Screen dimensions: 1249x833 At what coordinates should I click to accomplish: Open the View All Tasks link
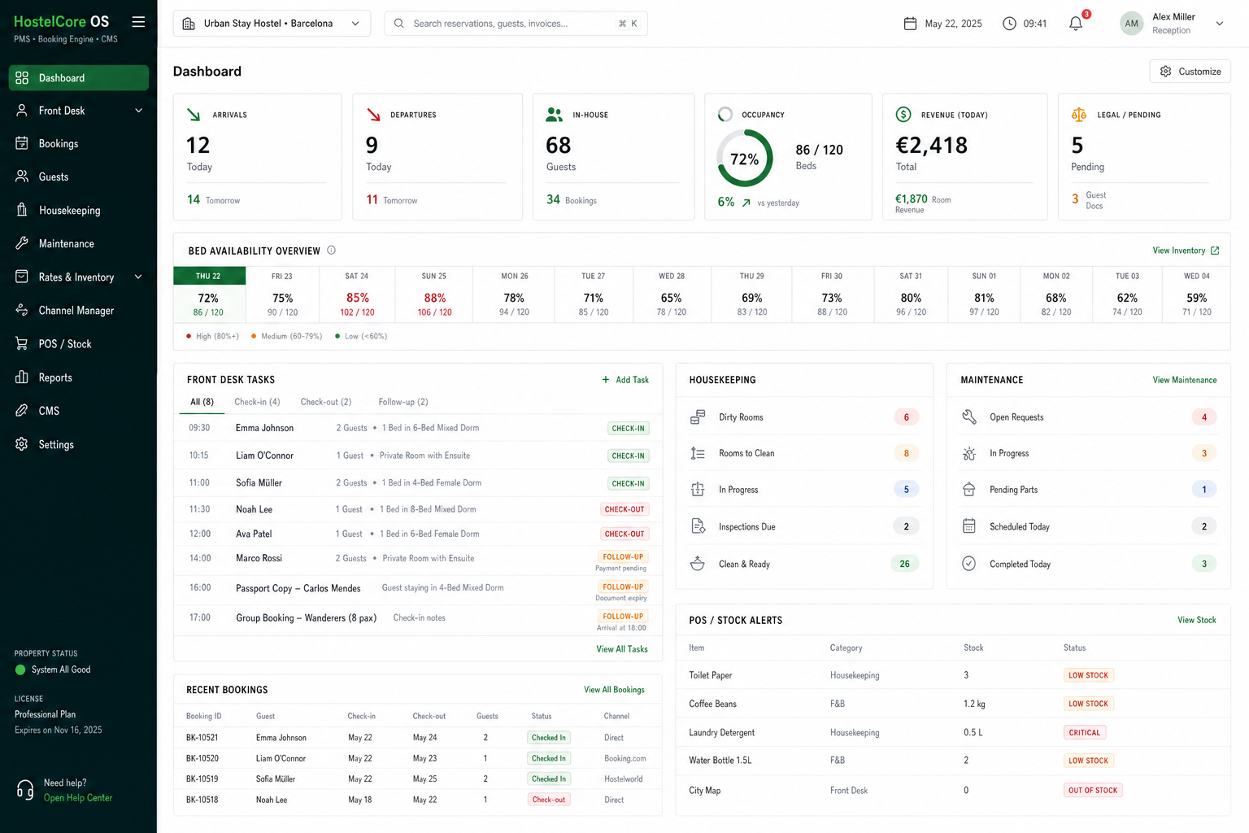622,649
